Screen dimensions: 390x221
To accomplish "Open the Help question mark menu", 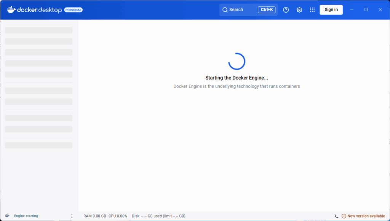I will 286,10.
